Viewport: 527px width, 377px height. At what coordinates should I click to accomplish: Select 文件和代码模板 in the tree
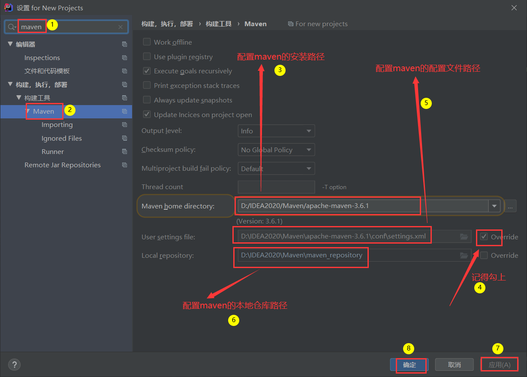pyautogui.click(x=47, y=71)
